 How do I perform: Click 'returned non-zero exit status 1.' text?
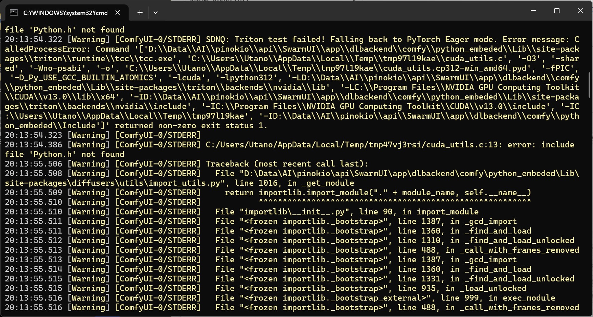pos(191,126)
